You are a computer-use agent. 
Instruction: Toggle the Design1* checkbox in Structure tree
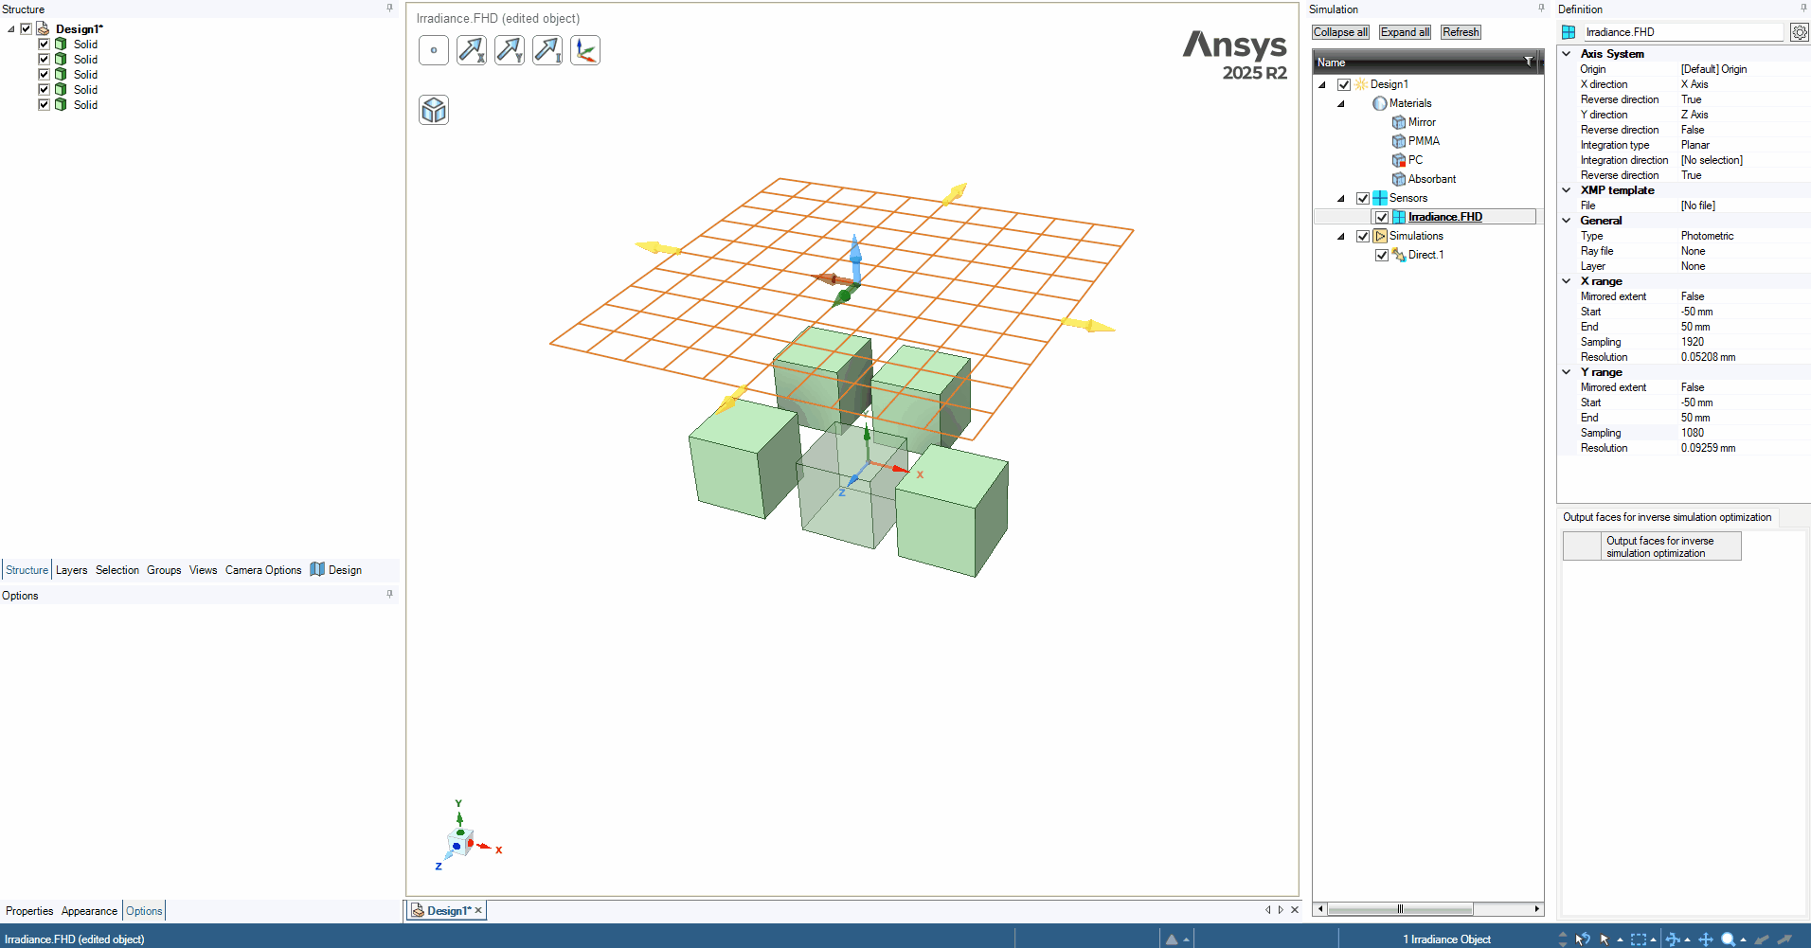[27, 28]
